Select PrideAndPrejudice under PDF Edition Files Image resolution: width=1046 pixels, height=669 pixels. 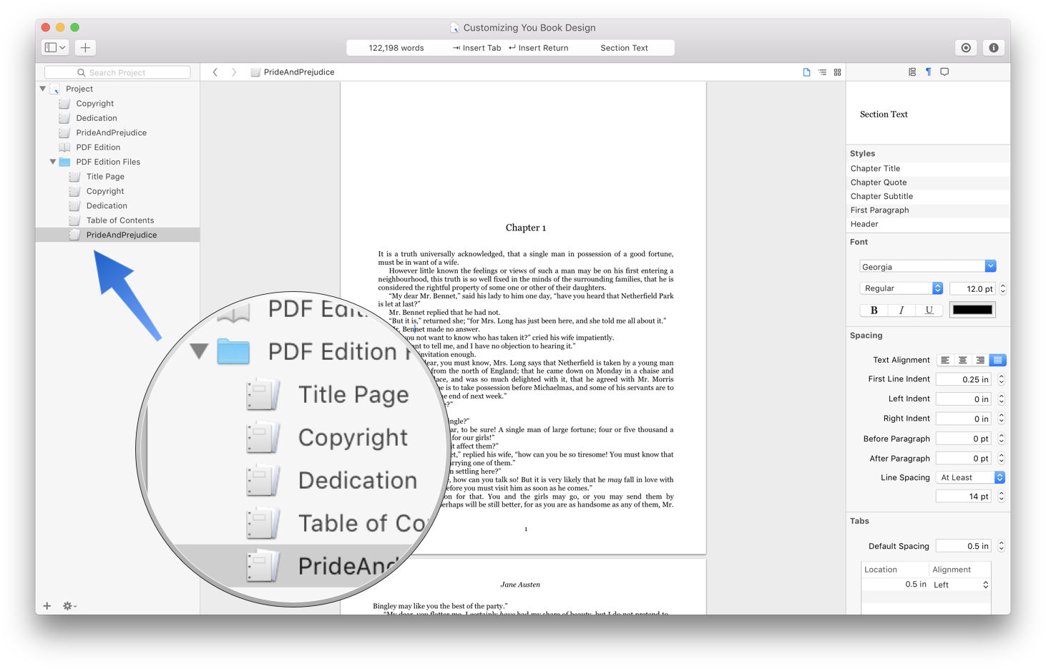click(x=118, y=235)
